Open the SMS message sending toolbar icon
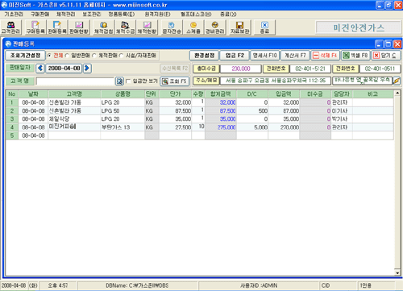403x291 pixels. [172, 27]
